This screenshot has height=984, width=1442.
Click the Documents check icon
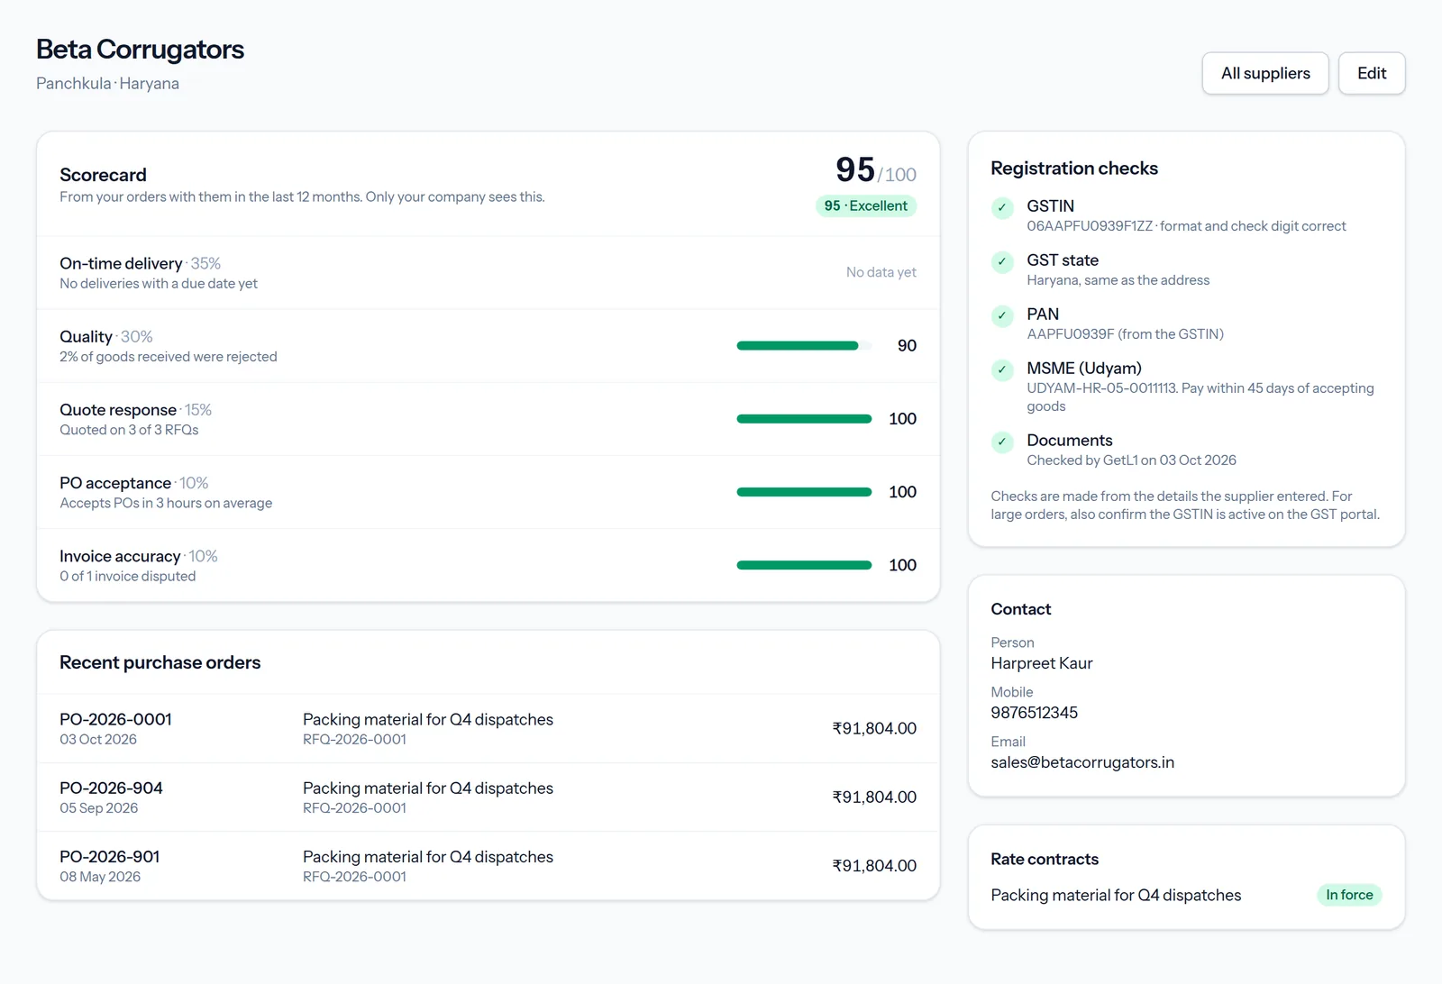click(1002, 442)
